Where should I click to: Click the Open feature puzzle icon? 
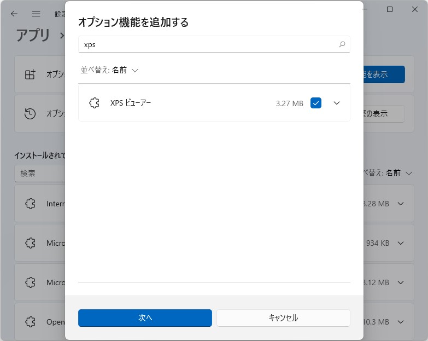[x=30, y=322]
